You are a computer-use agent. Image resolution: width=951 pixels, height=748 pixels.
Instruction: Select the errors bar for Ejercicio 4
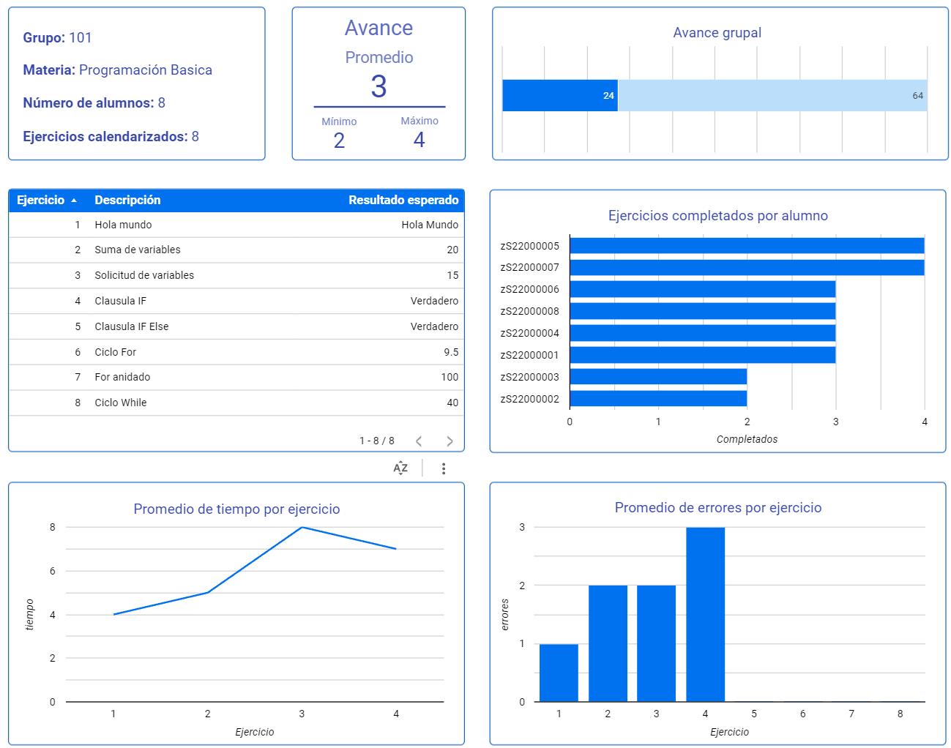(705, 615)
